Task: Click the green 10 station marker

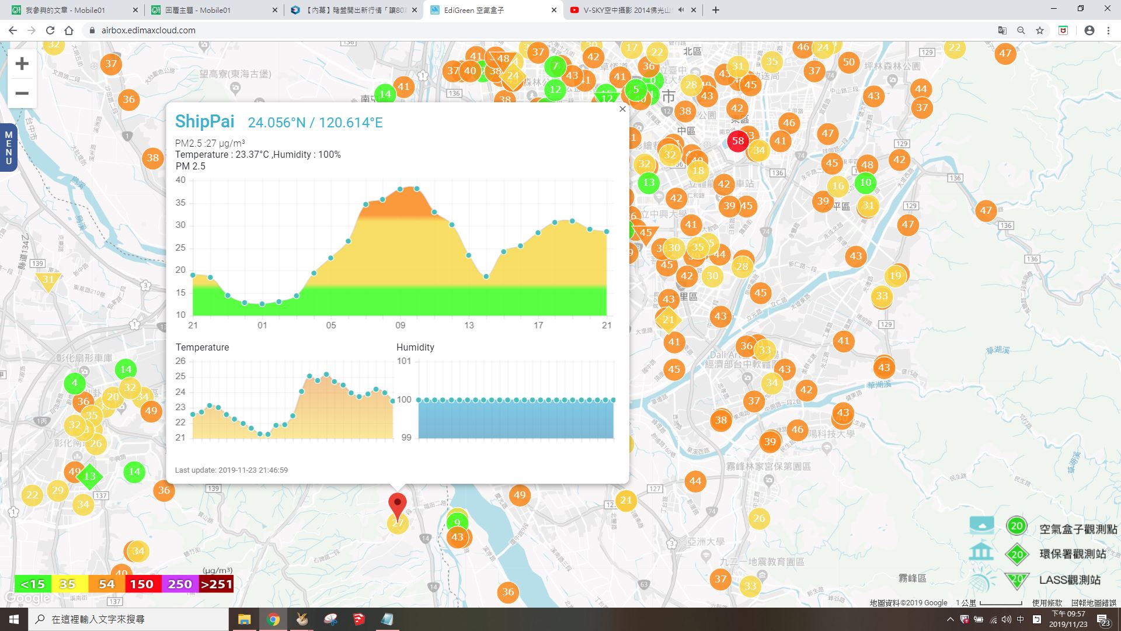Action: click(865, 183)
